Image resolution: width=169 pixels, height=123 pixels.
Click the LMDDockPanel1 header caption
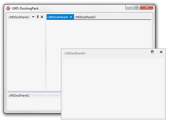coord(19,17)
